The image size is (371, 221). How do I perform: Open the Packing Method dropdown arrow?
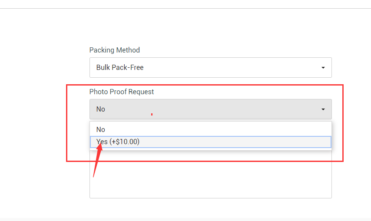click(x=323, y=68)
